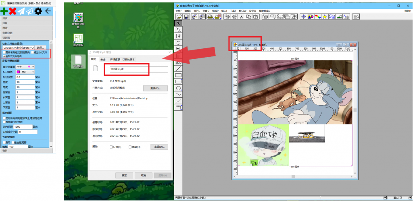Open the 文件F menu
The width and height of the screenshot is (413, 201).
(179, 11)
